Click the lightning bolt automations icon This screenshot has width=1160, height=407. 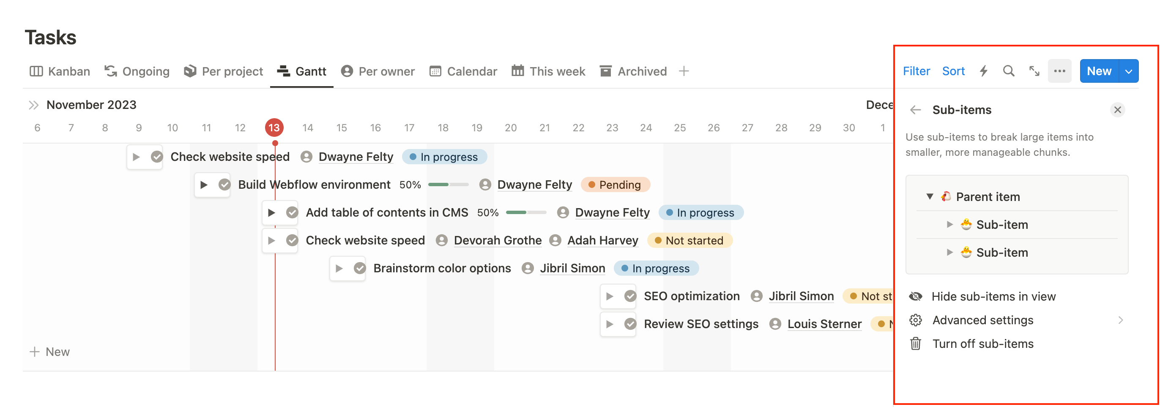pos(983,71)
